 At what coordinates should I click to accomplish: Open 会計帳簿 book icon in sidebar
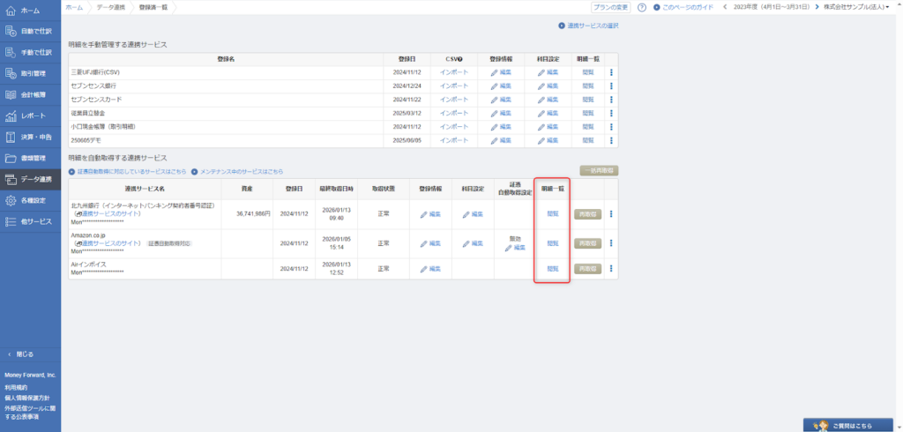11,94
